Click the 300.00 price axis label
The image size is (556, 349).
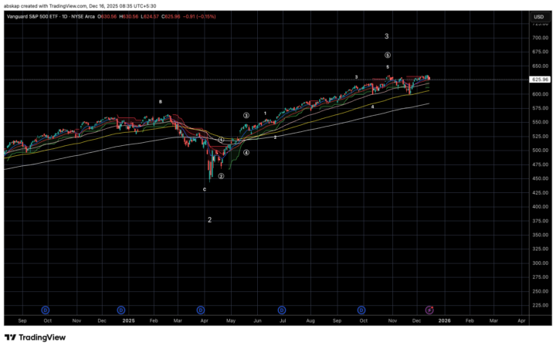(541, 263)
